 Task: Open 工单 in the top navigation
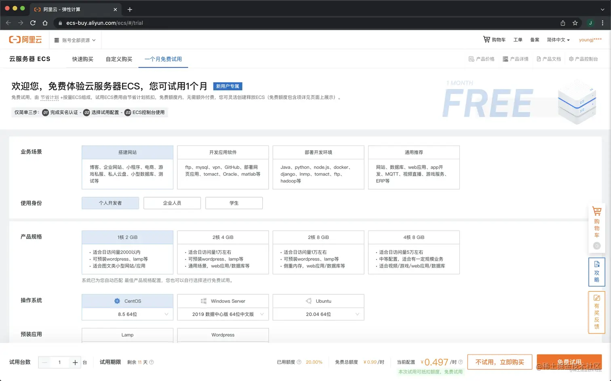point(518,40)
